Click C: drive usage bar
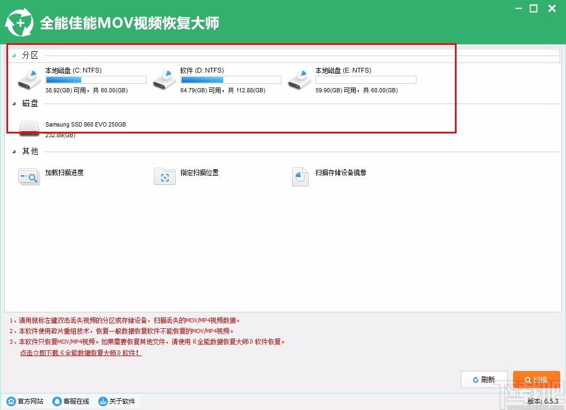The width and height of the screenshot is (566, 410). 96,80
